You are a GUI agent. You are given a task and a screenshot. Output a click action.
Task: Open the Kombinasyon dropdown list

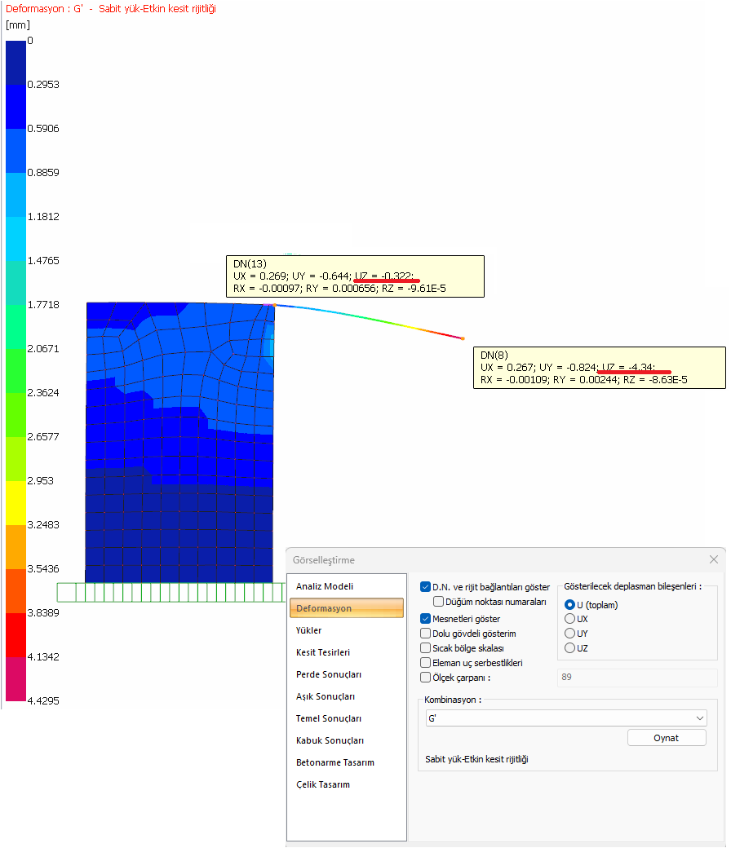click(699, 718)
